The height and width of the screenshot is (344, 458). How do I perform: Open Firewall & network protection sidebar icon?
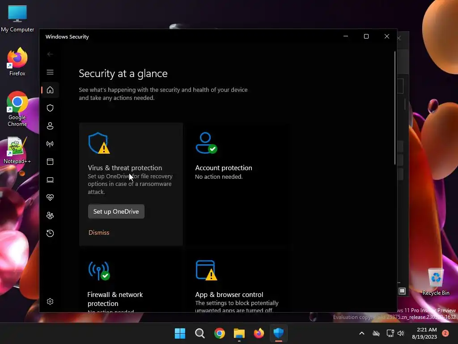click(x=50, y=144)
